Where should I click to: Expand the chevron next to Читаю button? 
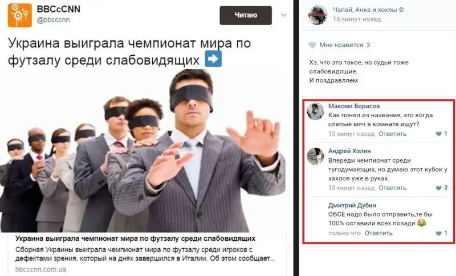click(283, 15)
